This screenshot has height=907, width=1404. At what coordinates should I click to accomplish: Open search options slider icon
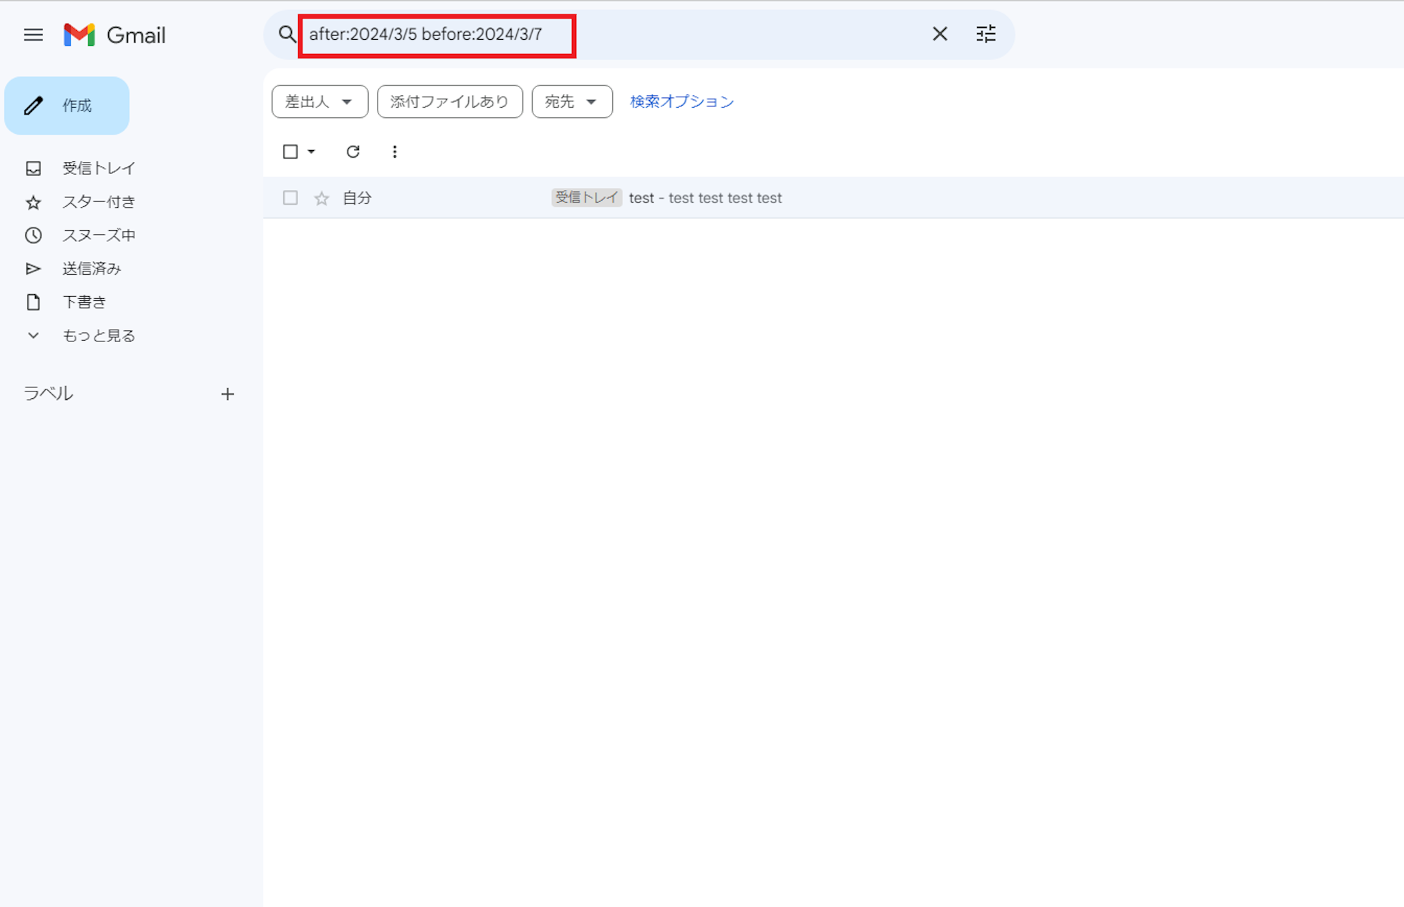click(985, 34)
